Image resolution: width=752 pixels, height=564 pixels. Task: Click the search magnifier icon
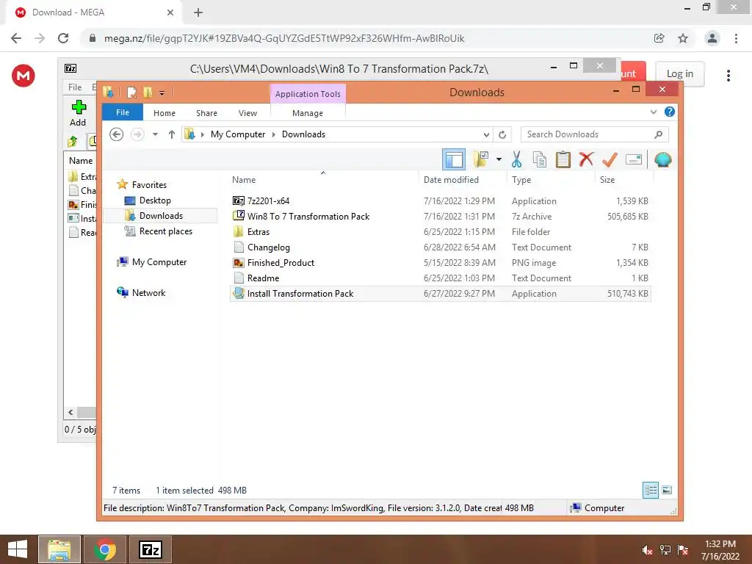point(659,134)
